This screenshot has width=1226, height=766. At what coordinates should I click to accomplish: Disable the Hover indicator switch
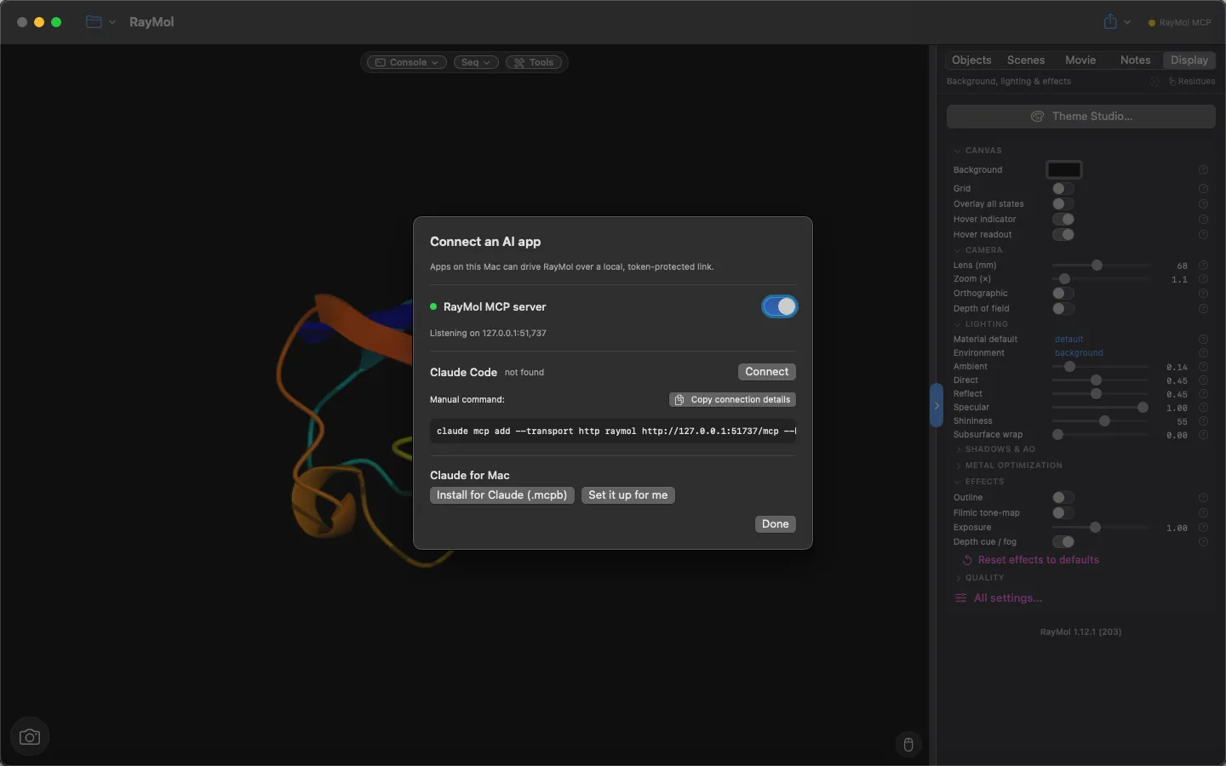click(x=1063, y=220)
